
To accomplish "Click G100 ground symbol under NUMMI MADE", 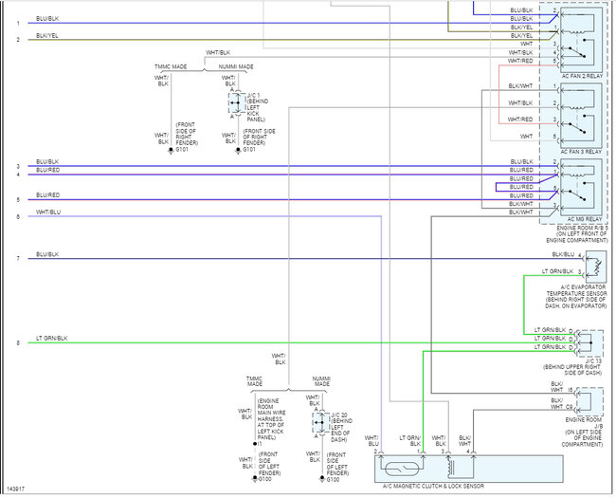I will coord(322,479).
